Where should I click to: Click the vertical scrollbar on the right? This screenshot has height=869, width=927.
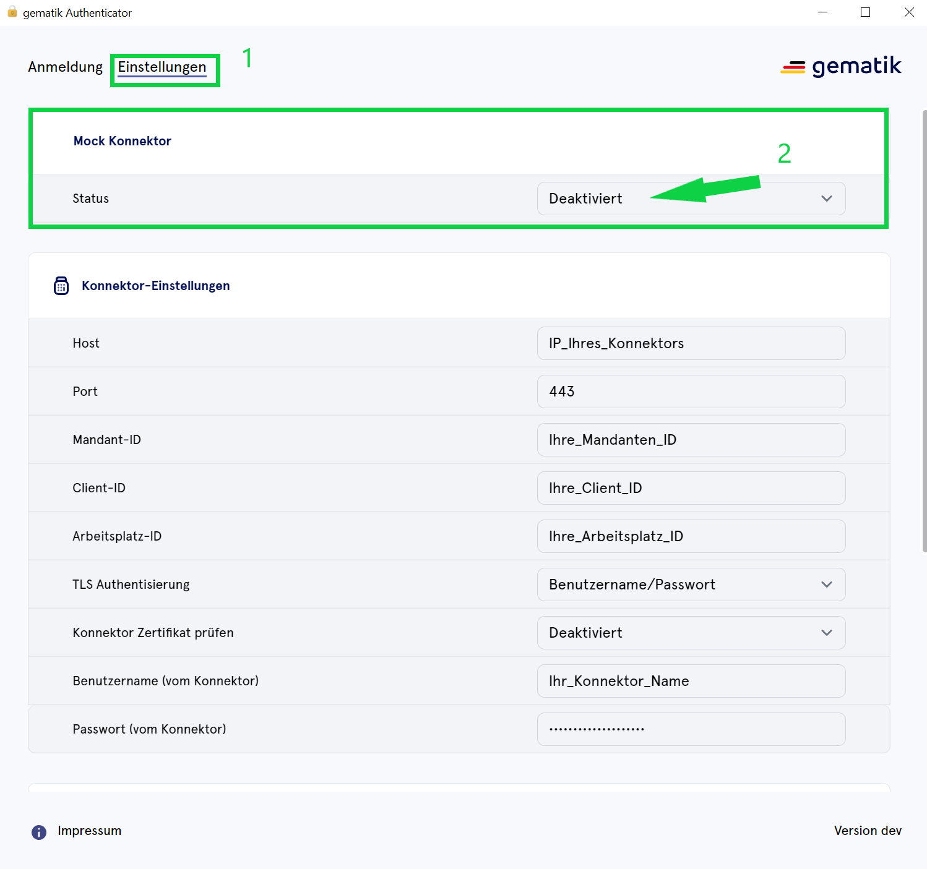click(x=924, y=331)
